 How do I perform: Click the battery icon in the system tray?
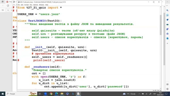coord(143,94)
